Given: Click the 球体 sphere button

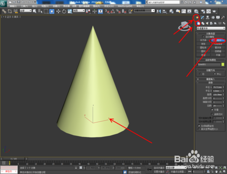Looking at the screenshot, I should (203, 44).
